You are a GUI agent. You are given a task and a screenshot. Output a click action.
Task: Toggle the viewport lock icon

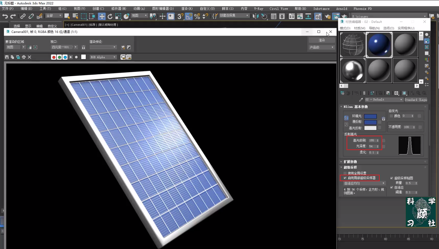click(x=84, y=47)
